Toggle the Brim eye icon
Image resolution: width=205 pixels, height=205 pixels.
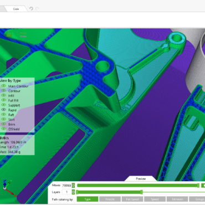pos(3,124)
